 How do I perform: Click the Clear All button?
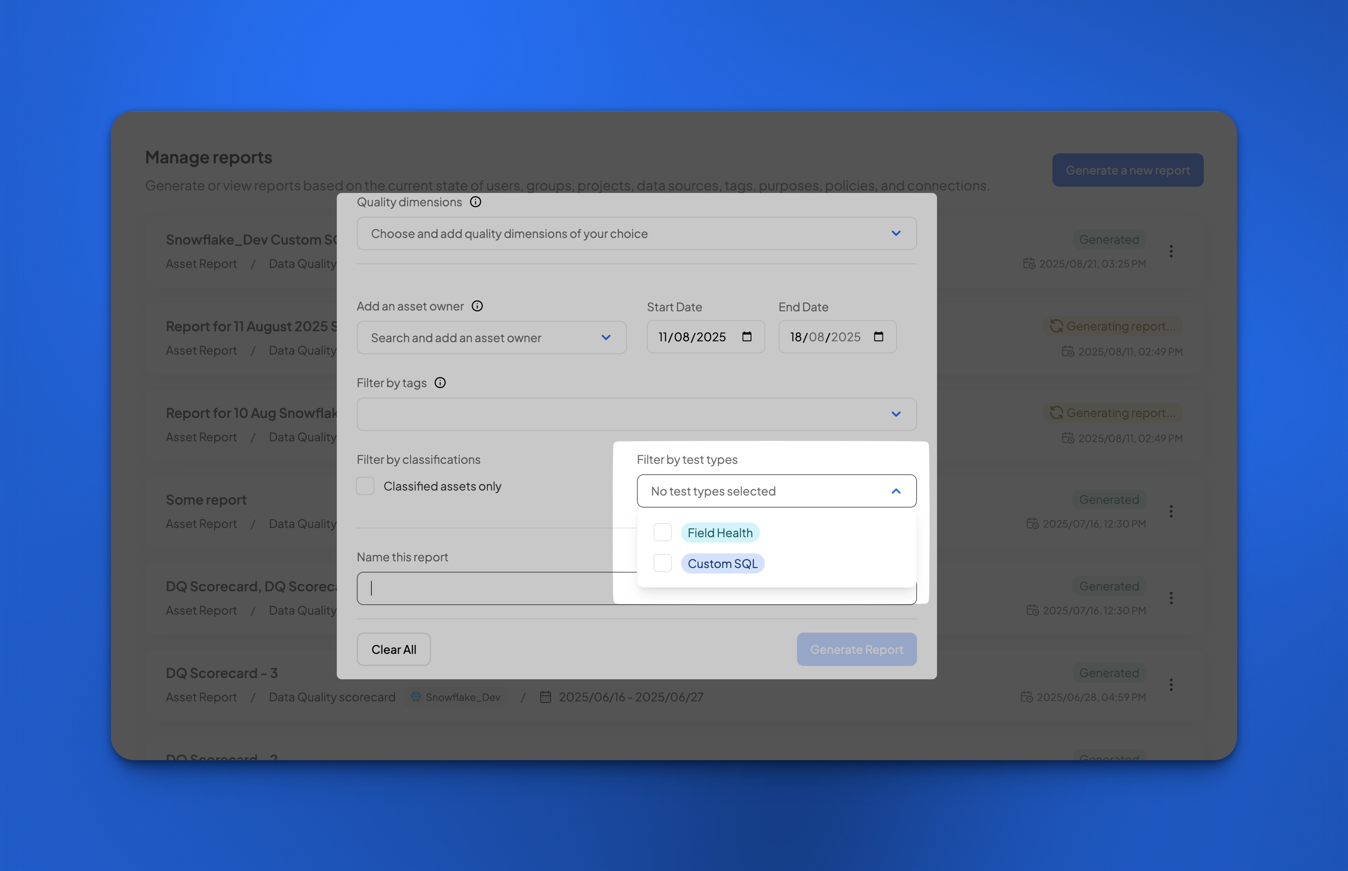pyautogui.click(x=394, y=649)
